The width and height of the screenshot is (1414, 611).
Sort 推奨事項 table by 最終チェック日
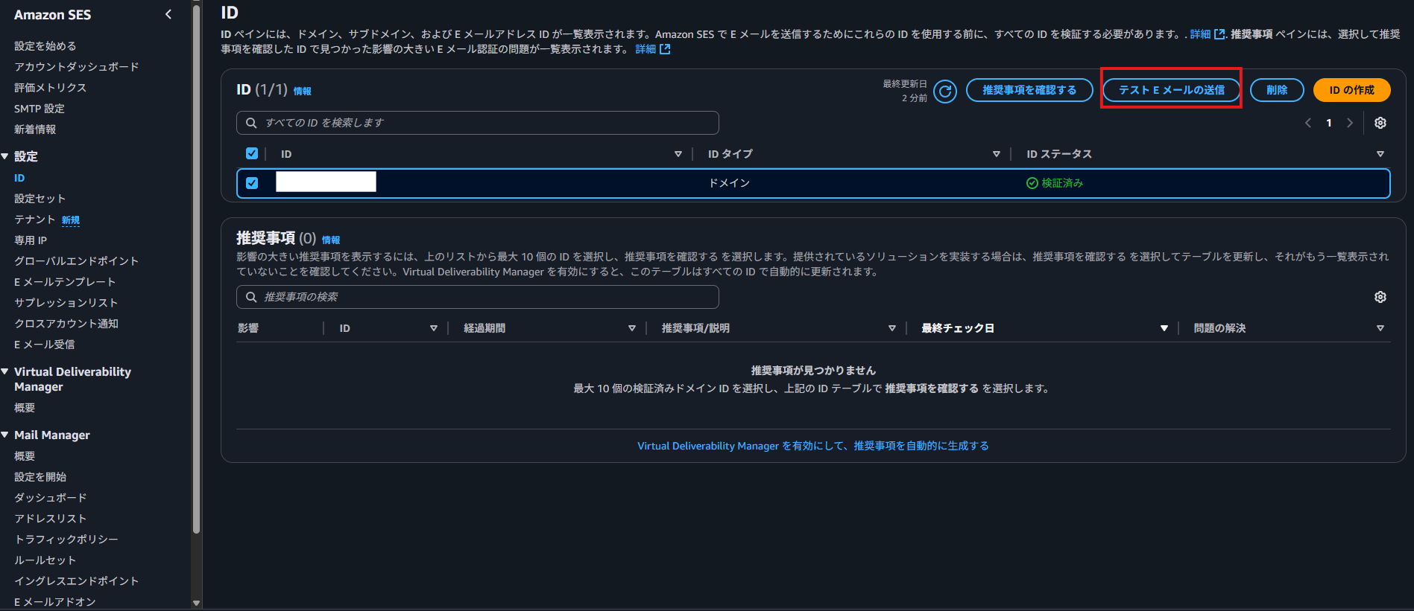[1164, 328]
